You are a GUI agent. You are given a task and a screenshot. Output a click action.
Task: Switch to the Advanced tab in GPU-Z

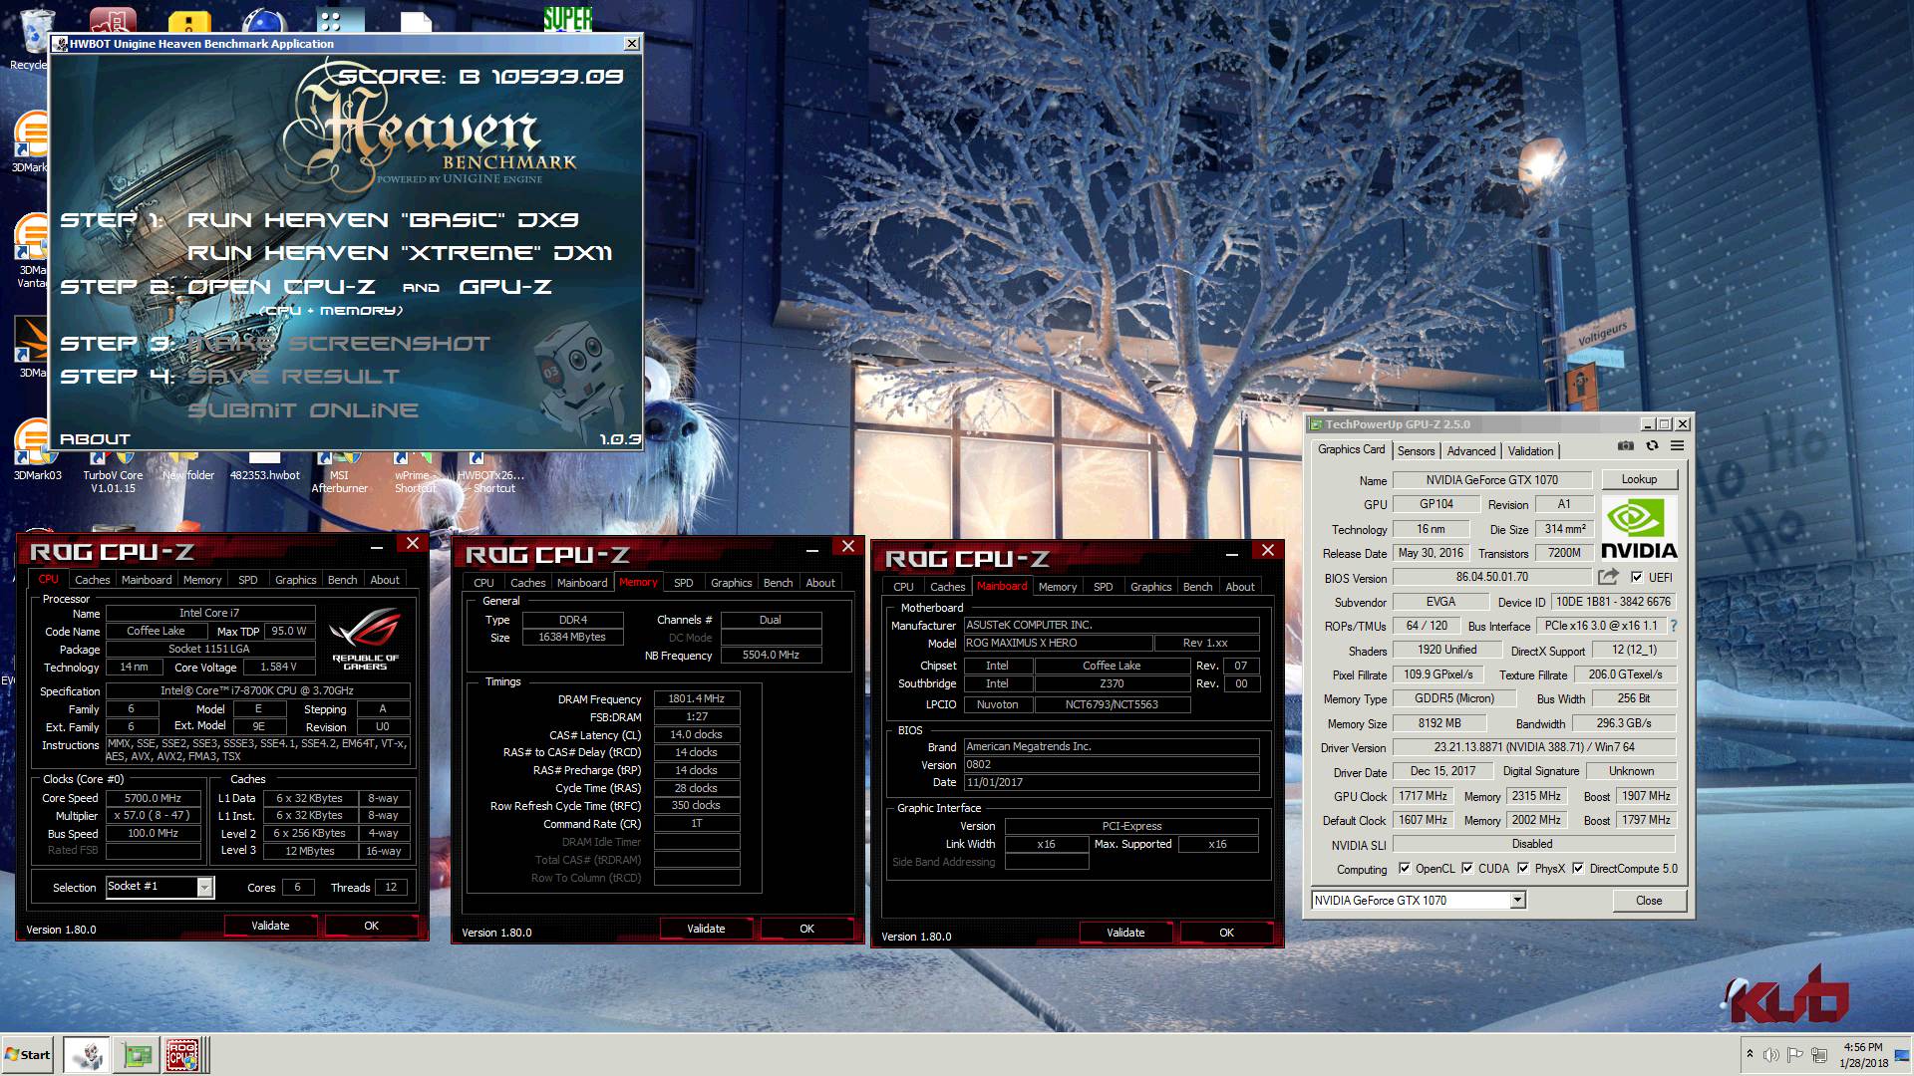pyautogui.click(x=1471, y=451)
